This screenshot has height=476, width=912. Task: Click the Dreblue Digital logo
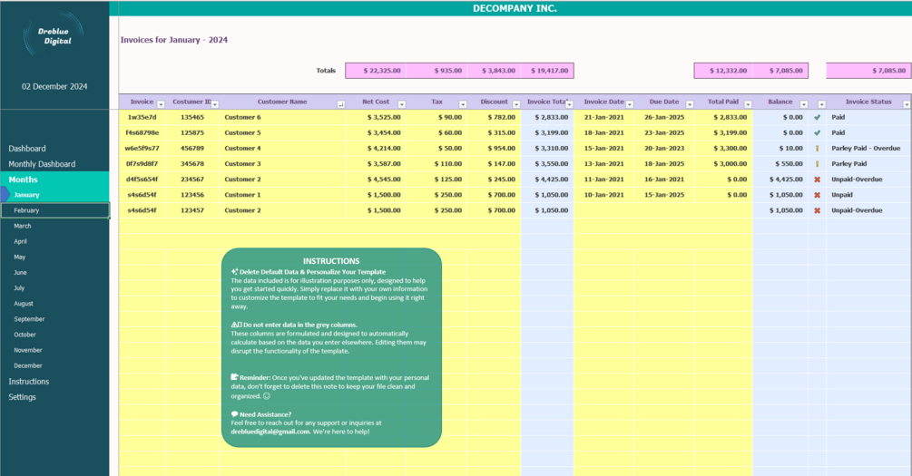click(x=54, y=36)
